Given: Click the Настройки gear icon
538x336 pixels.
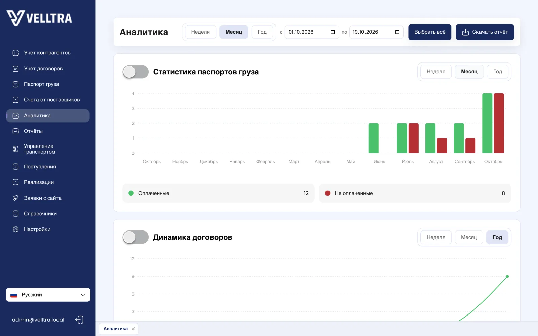Looking at the screenshot, I should click(x=16, y=229).
